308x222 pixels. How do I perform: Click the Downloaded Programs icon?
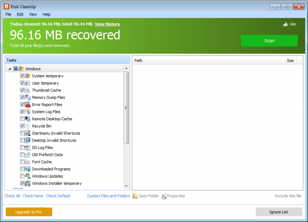tap(28, 169)
